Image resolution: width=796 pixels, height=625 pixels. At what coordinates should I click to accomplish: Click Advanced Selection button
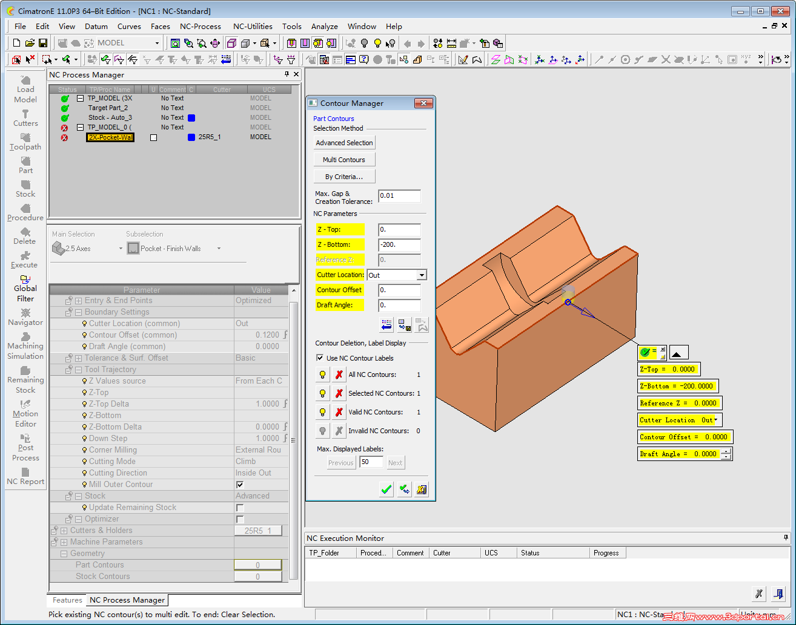pyautogui.click(x=344, y=143)
